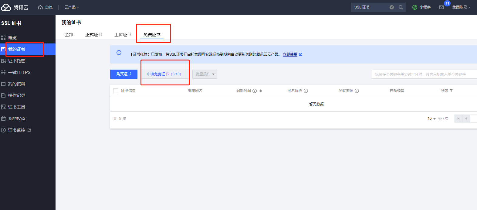477x210 pixels.
Task: Tick the select-all certificates checkbox
Action: click(x=116, y=91)
